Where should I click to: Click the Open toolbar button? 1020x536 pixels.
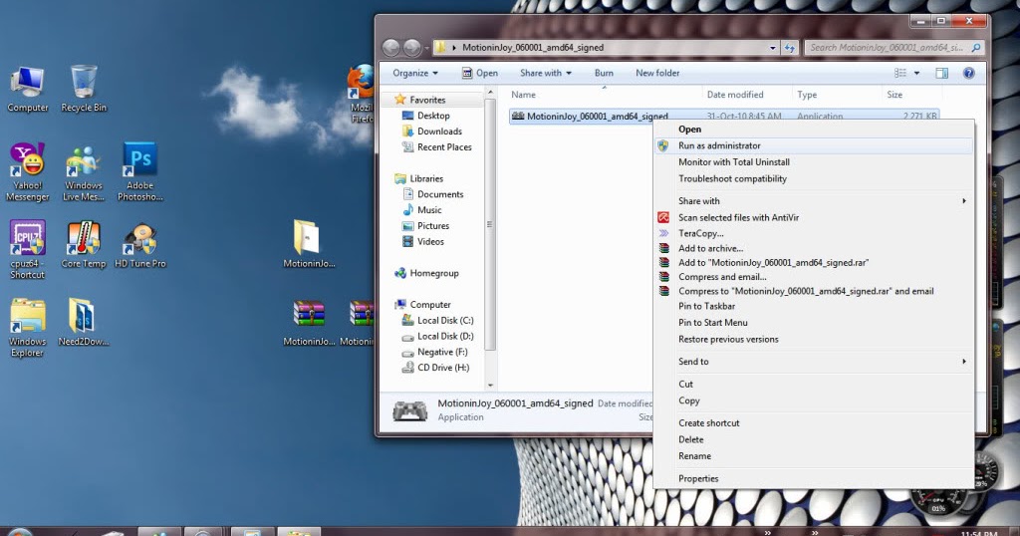(x=480, y=73)
